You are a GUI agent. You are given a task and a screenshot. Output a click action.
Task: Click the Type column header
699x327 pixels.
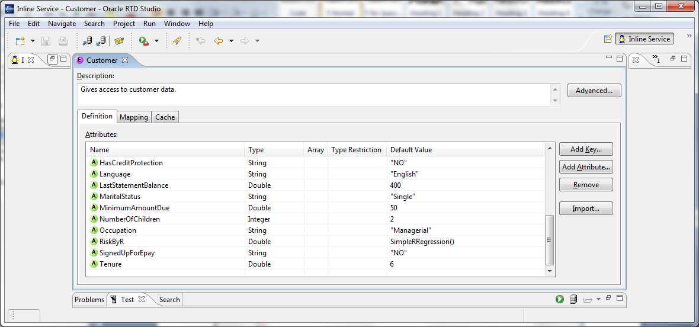[274, 150]
